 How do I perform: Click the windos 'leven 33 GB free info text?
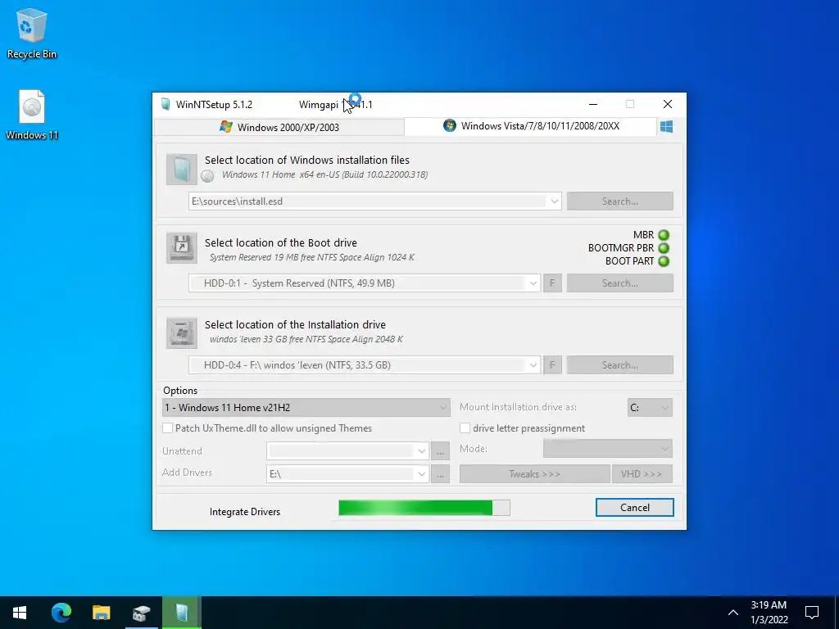click(306, 339)
